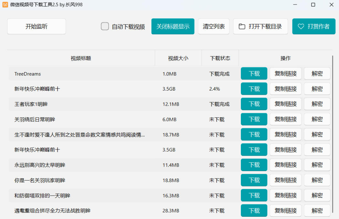
Task: Click the 2.4% download progress indicator
Action: click(214, 89)
